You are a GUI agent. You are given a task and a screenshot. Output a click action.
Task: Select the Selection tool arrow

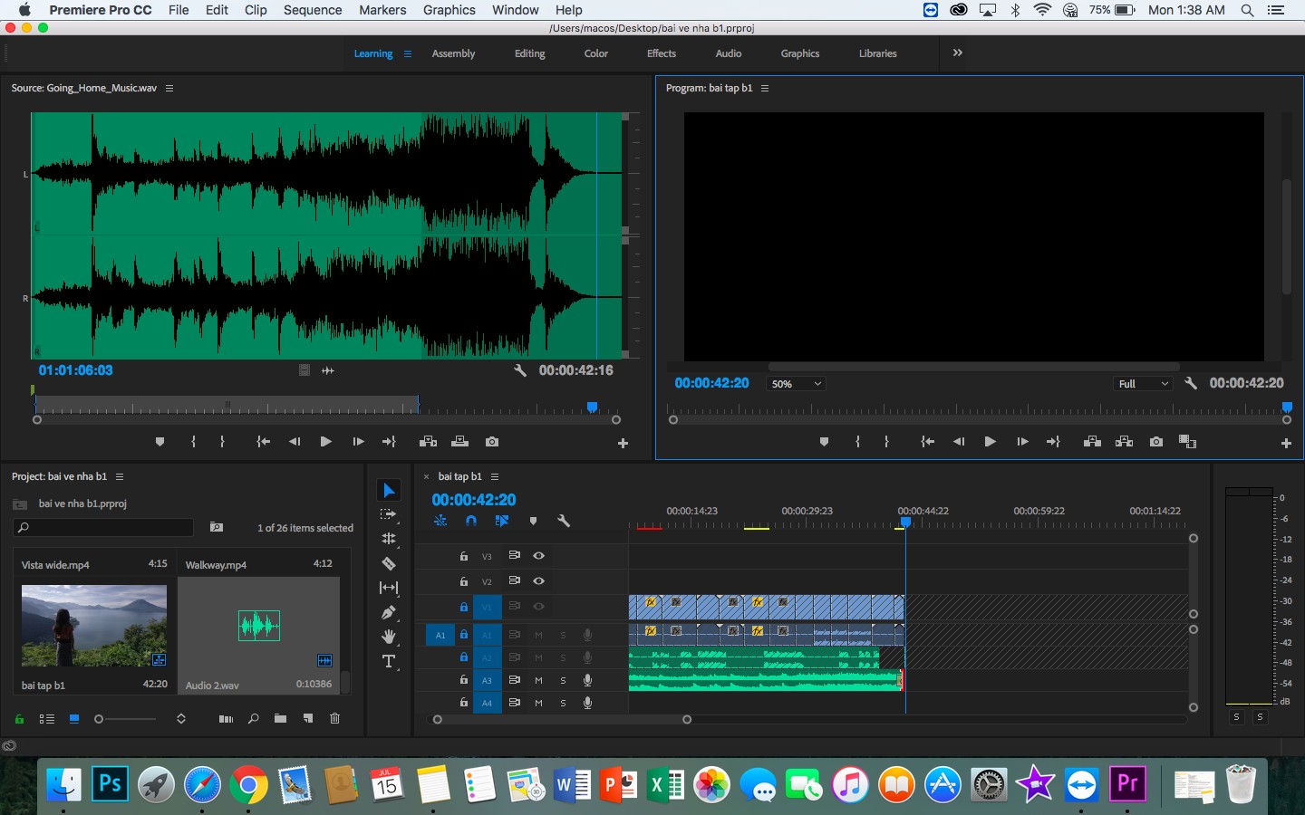point(389,490)
